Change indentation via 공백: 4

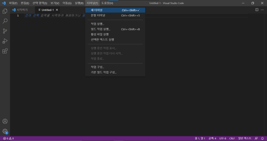212,139
